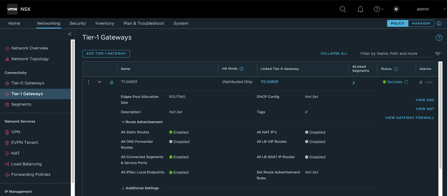The width and height of the screenshot is (447, 196).
Task: Open T1-GW01 row actions menu
Action: coord(89,82)
